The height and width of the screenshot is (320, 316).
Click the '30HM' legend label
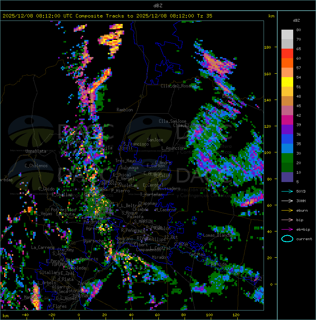tap(301, 201)
